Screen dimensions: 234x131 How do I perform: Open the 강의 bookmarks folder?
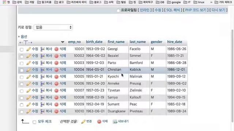[x=17, y=2]
